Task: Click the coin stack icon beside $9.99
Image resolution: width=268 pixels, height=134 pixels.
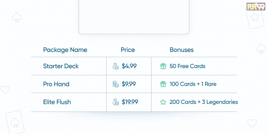Action: [x=116, y=84]
